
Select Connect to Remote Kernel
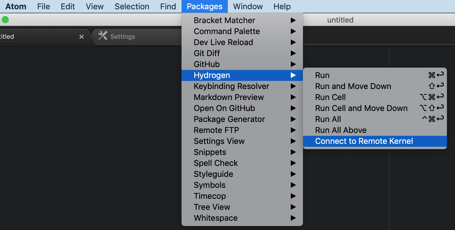pos(364,141)
